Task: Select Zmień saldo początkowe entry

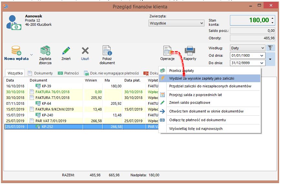Action: [210, 102]
